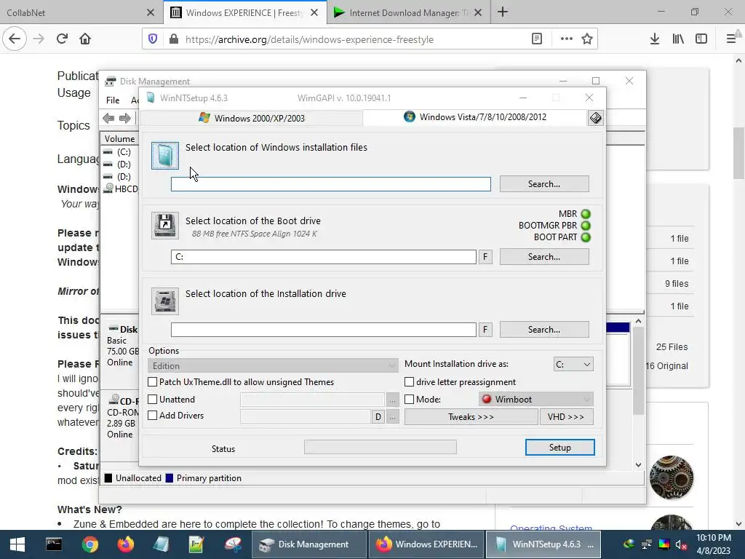
Task: Bookmark this page with the star icon
Action: click(x=587, y=39)
